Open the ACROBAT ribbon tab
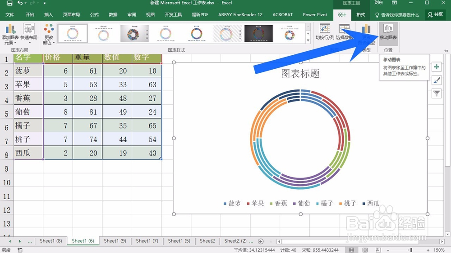The image size is (451, 253). coord(282,15)
